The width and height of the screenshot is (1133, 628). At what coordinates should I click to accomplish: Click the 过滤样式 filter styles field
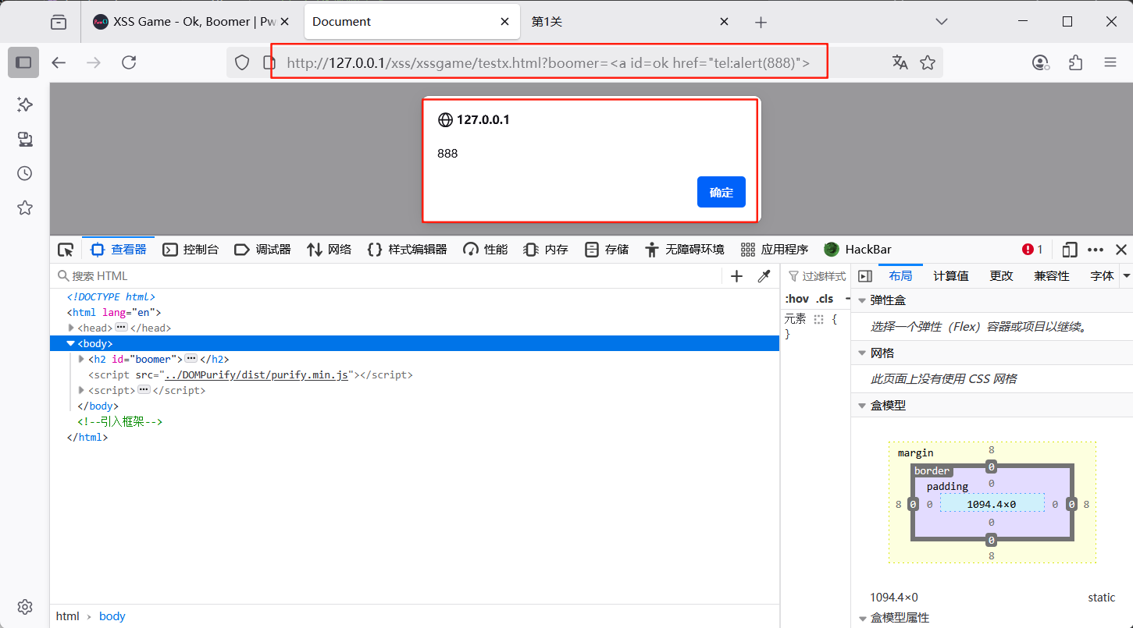coord(817,276)
